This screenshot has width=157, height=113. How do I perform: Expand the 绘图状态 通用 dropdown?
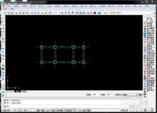137,95
